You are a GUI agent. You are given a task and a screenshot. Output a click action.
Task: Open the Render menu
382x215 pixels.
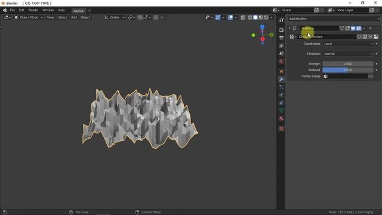click(33, 10)
